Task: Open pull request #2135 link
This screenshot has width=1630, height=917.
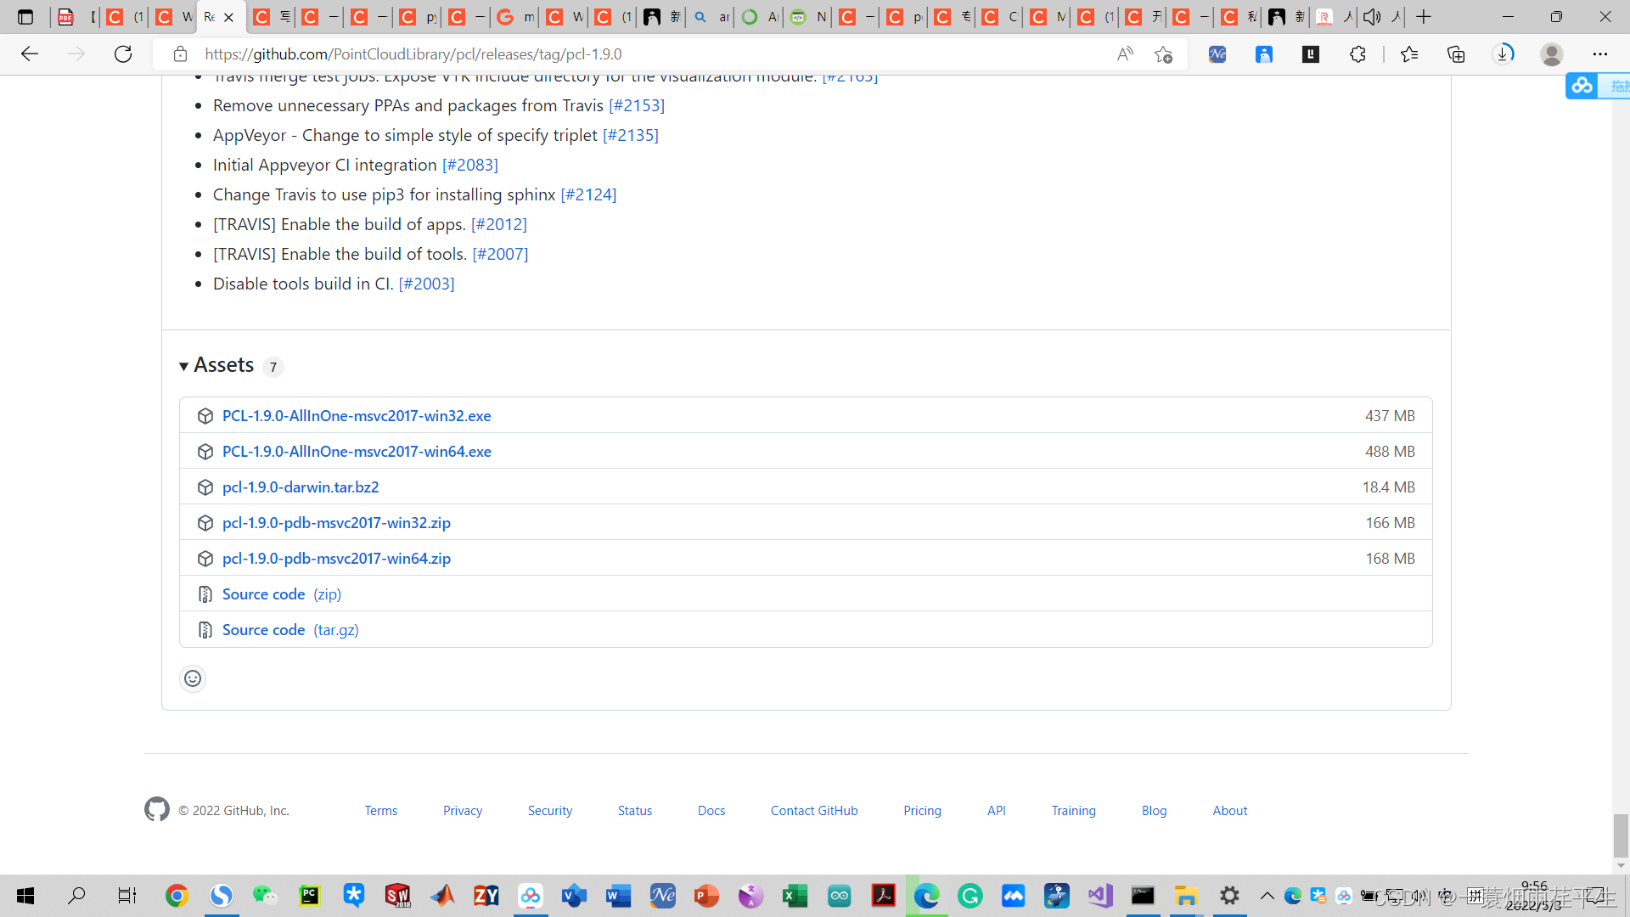Action: click(x=631, y=135)
